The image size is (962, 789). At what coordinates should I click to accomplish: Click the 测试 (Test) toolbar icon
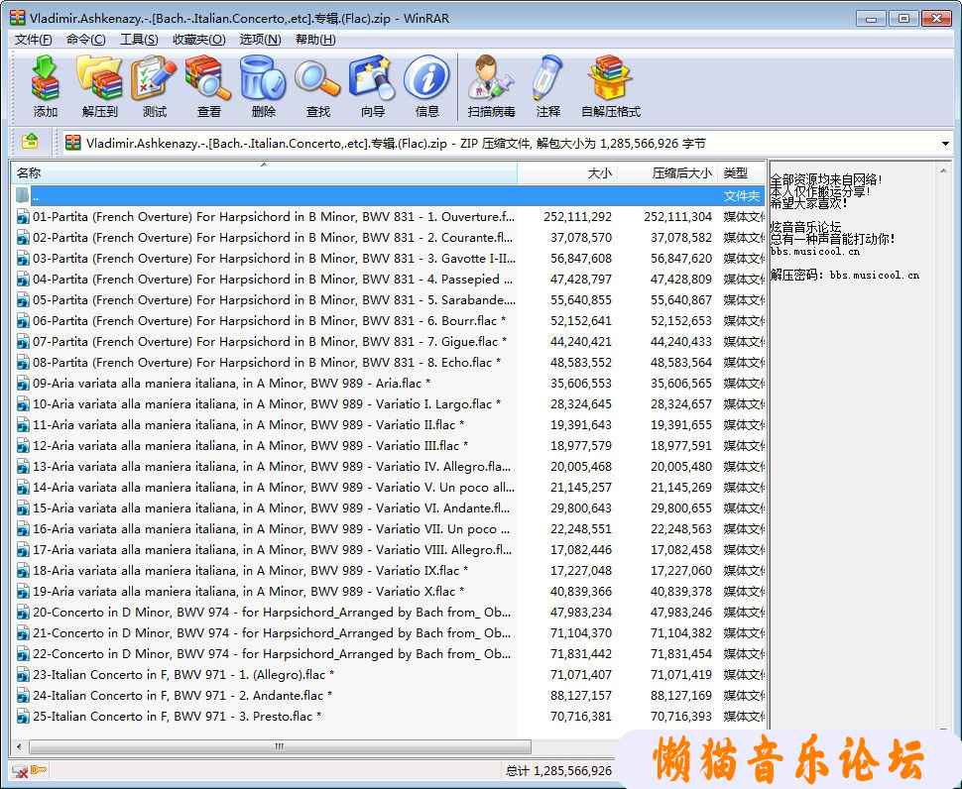[x=154, y=79]
